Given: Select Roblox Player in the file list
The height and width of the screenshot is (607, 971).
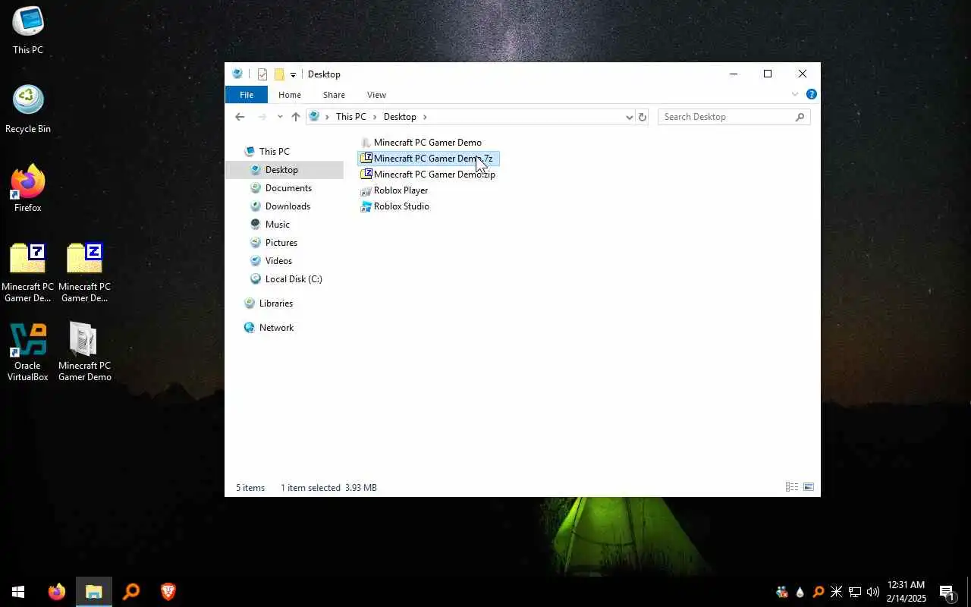Looking at the screenshot, I should coord(394,190).
